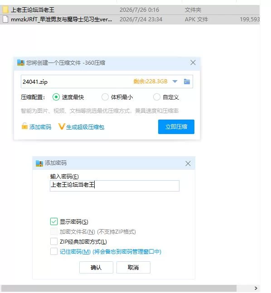Close the 您将创建一个压缩文件 dialog
The image size is (271, 293).
pos(193,62)
